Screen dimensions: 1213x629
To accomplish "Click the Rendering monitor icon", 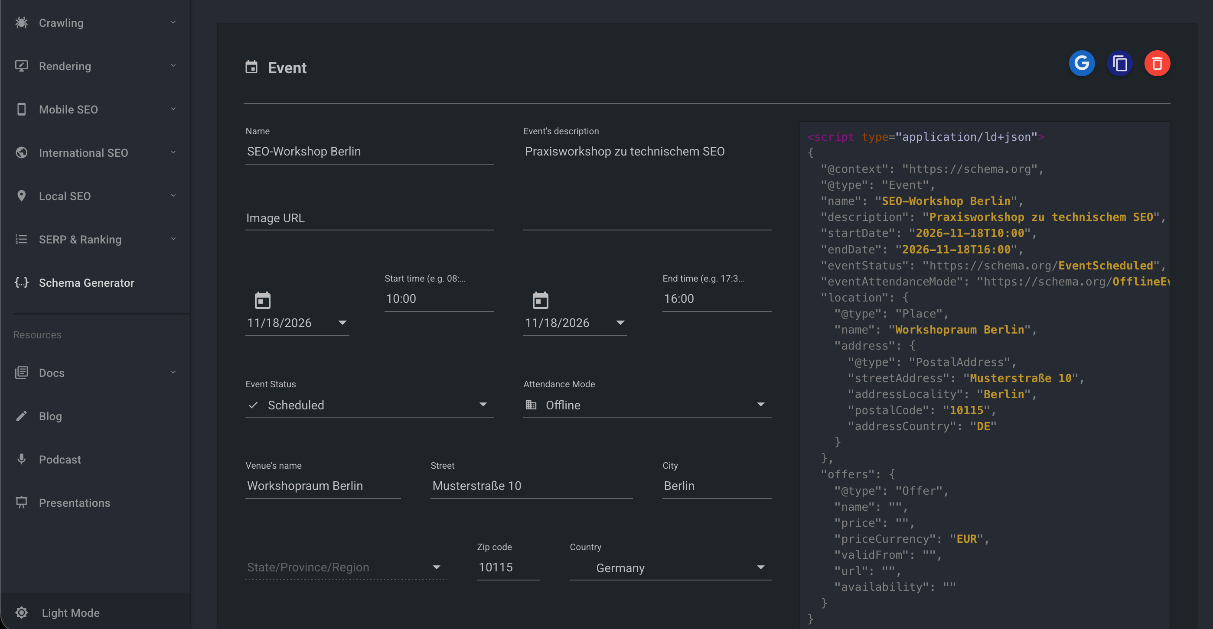I will [x=21, y=66].
